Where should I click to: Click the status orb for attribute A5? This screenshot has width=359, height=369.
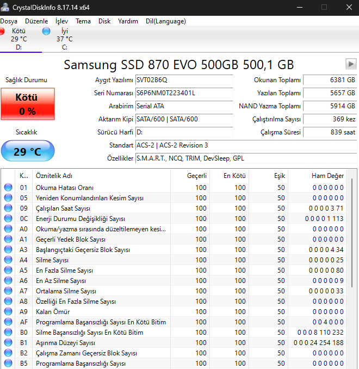pyautogui.click(x=8, y=270)
